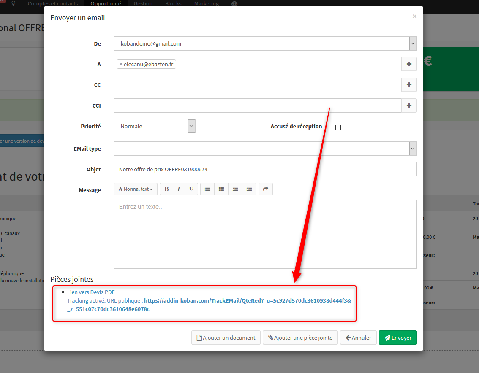Image resolution: width=479 pixels, height=373 pixels.
Task: Open the Opportunité menu
Action: pos(106,4)
